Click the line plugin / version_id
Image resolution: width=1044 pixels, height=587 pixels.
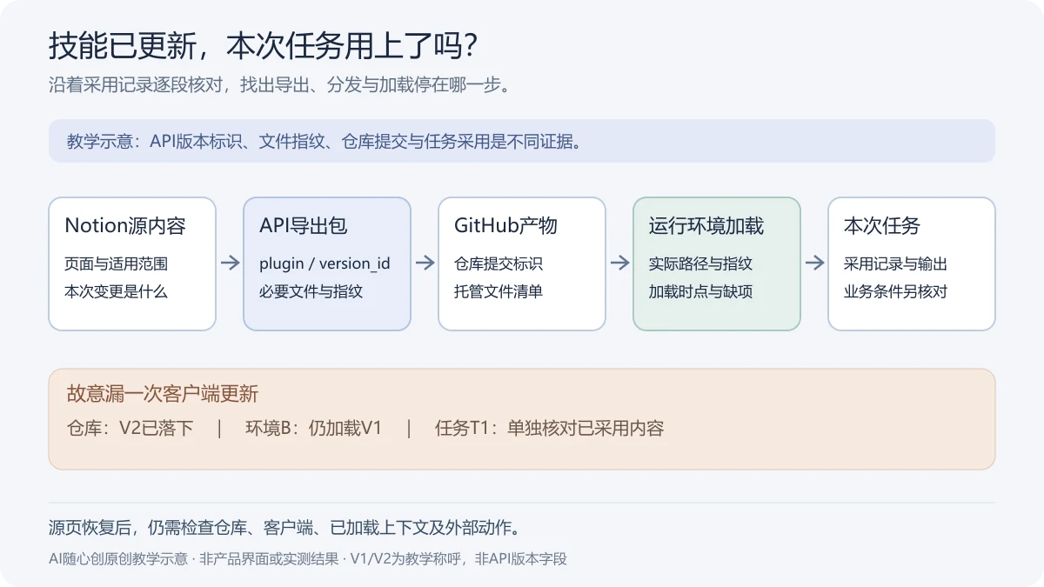[325, 263]
